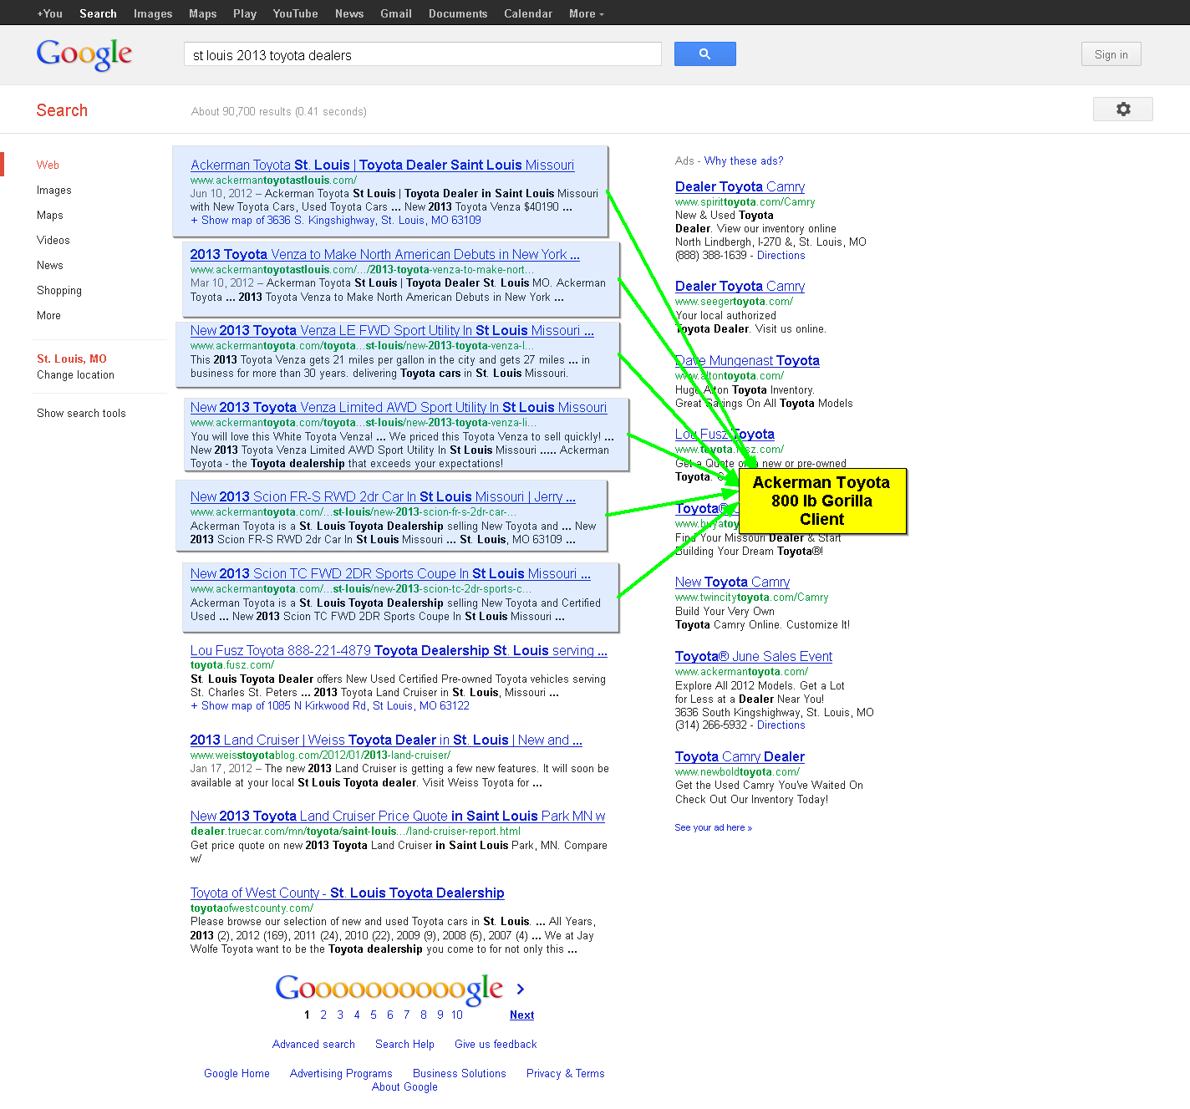Open Privacy & Terms footer link
Viewport: 1190px width, 1109px height.
565,1074
